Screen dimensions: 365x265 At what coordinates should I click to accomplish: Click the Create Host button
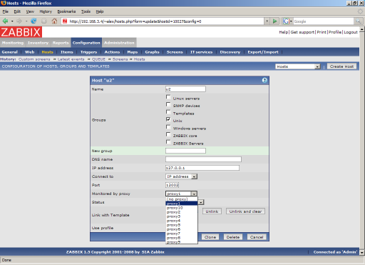pos(341,66)
